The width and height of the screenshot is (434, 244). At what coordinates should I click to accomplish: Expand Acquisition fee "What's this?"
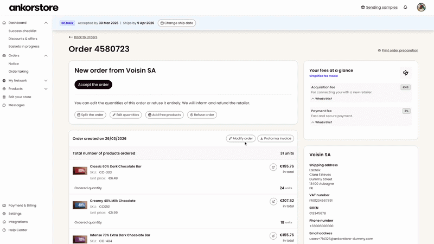click(322, 99)
